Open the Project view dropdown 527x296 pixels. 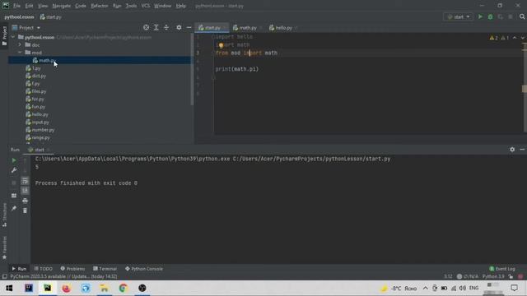[x=26, y=27]
